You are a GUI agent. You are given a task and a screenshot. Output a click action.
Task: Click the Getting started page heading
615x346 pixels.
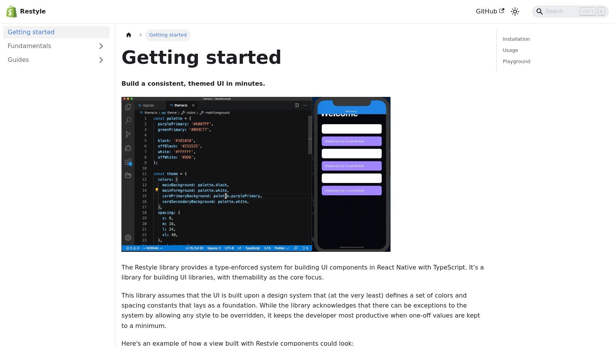(201, 57)
